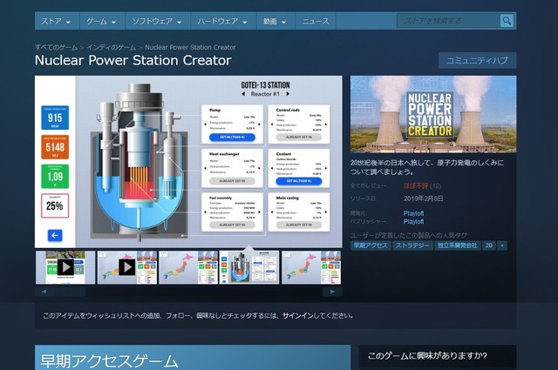
Task: Click Nuclear Power Station Creator breadcrumb link
Action: point(190,47)
